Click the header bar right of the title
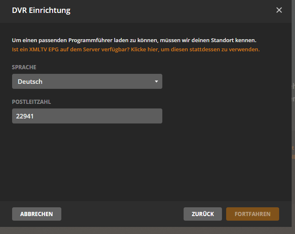Screen dimensions: 295x234 pos(175,10)
